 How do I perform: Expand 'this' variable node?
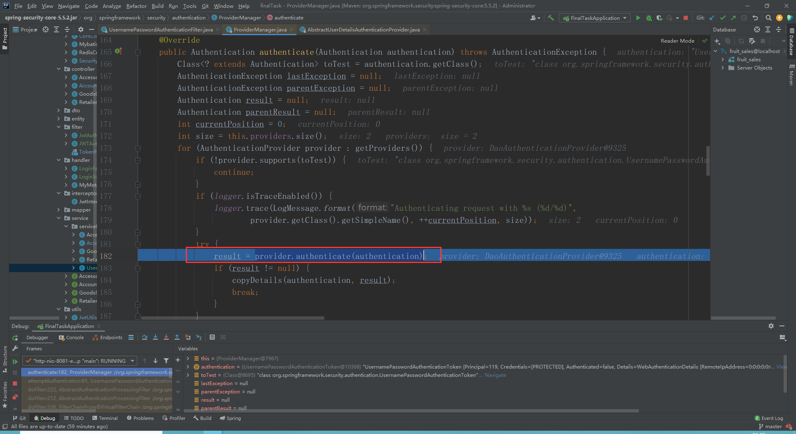(188, 358)
